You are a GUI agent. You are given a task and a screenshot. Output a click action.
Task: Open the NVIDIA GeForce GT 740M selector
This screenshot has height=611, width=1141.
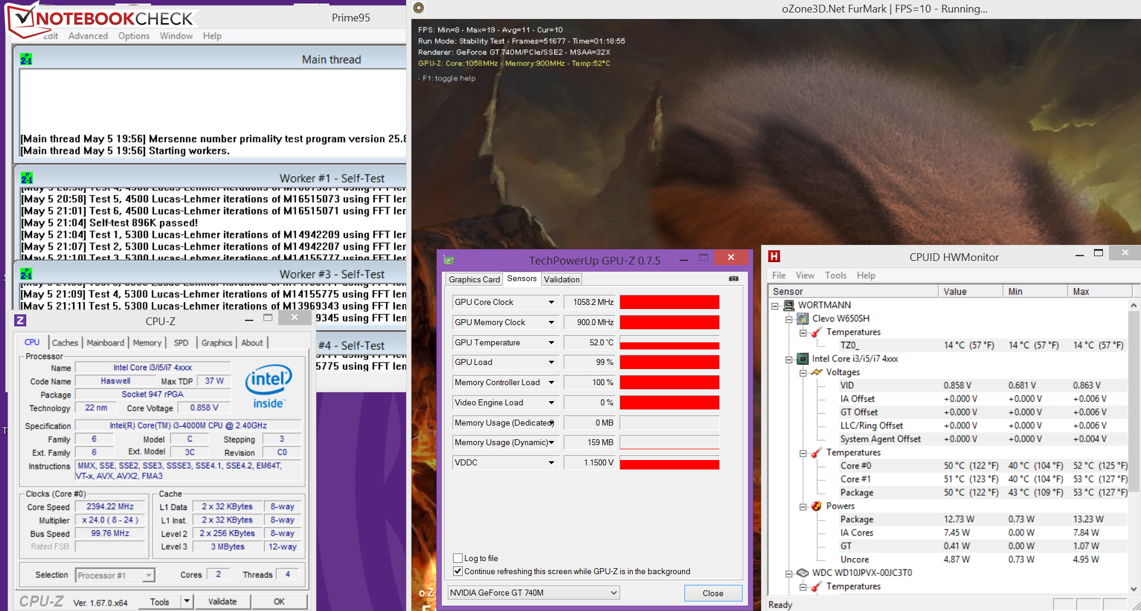[533, 593]
